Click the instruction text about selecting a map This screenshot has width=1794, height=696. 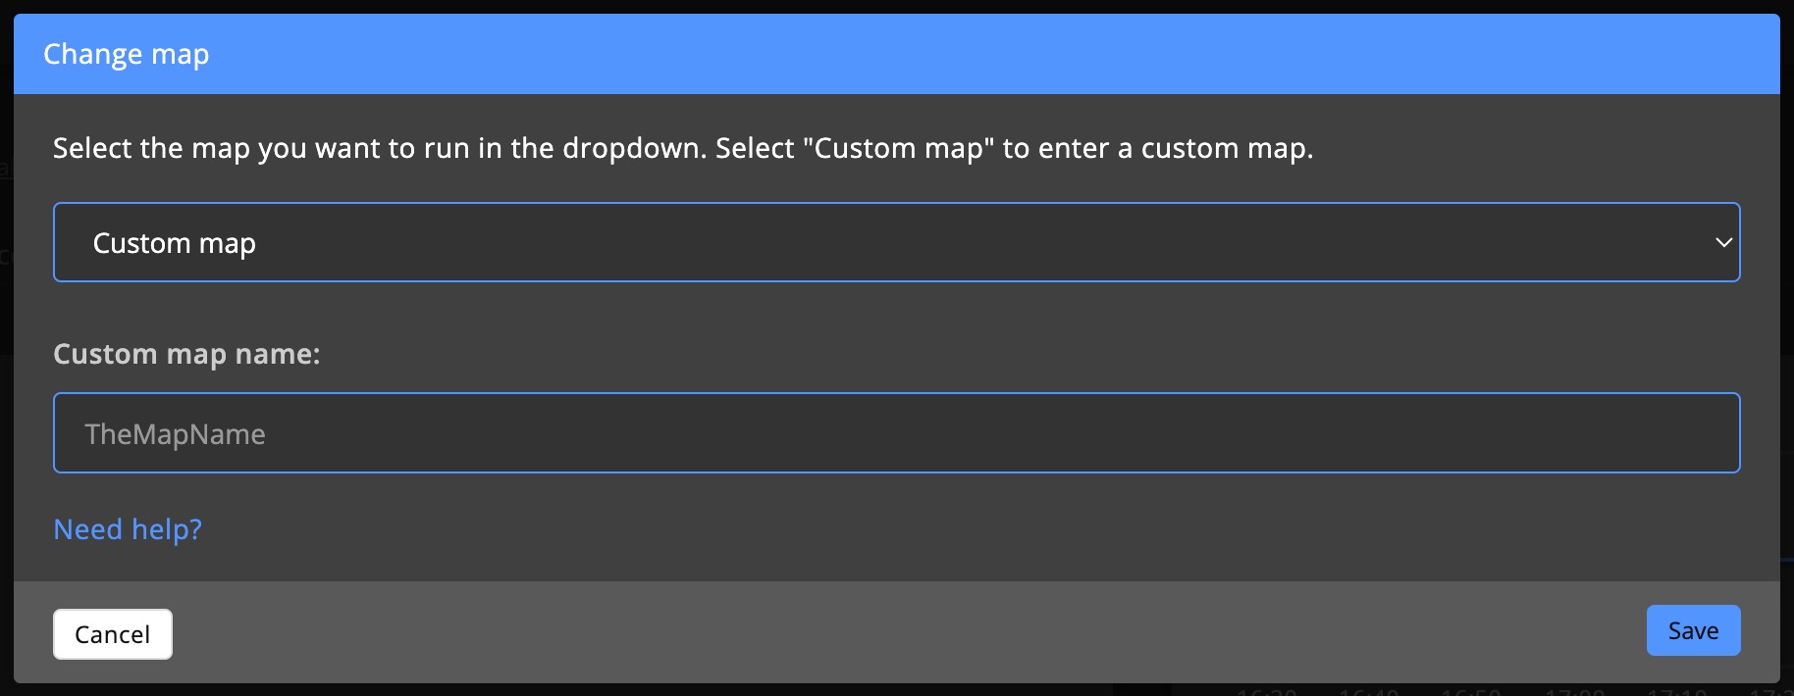pyautogui.click(x=684, y=148)
